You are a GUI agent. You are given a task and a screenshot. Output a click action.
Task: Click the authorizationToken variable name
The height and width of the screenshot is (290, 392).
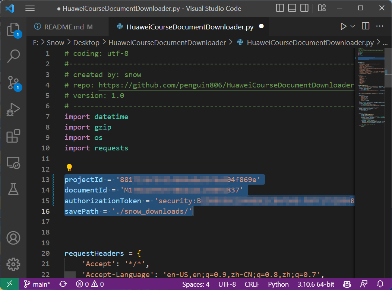103,201
